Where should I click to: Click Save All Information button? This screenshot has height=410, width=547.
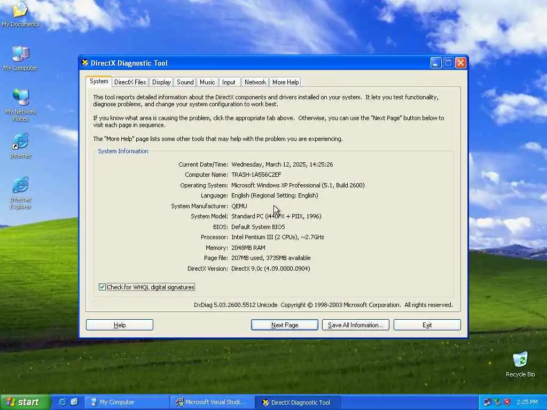click(355, 325)
